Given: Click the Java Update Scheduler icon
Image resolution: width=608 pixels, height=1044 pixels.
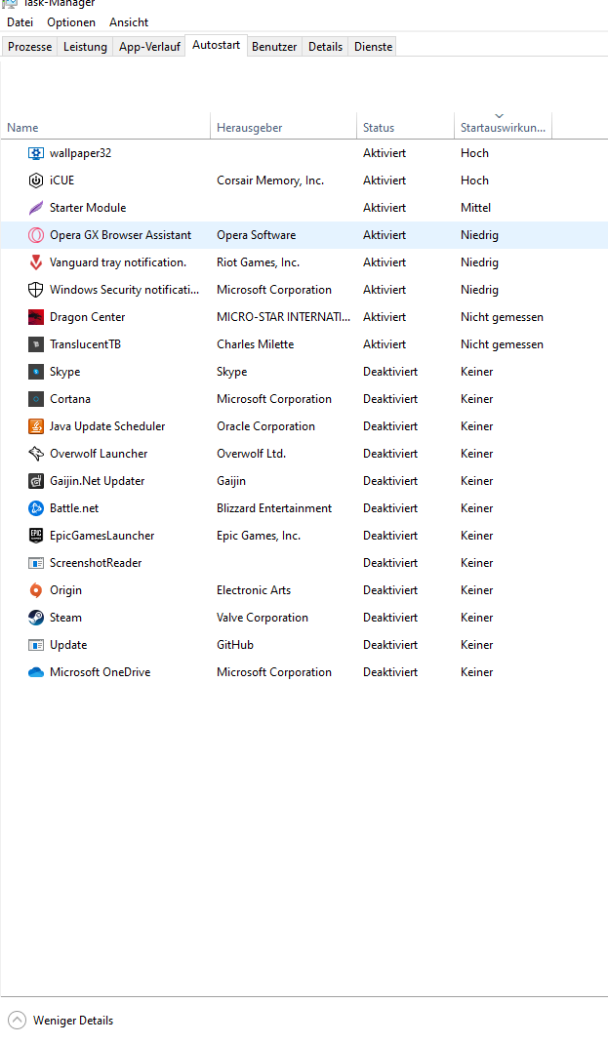Looking at the screenshot, I should click(x=36, y=426).
